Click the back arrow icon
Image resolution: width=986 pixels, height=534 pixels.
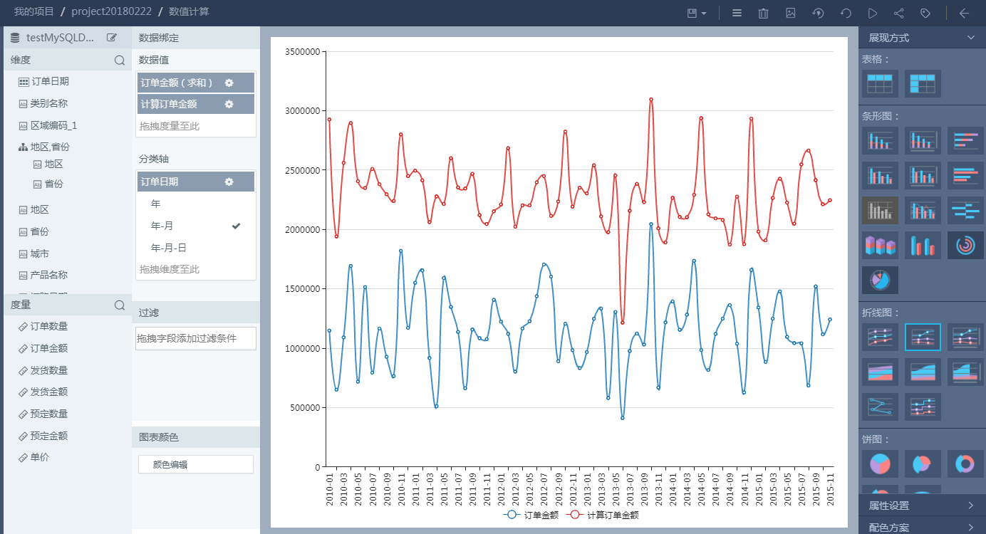964,13
